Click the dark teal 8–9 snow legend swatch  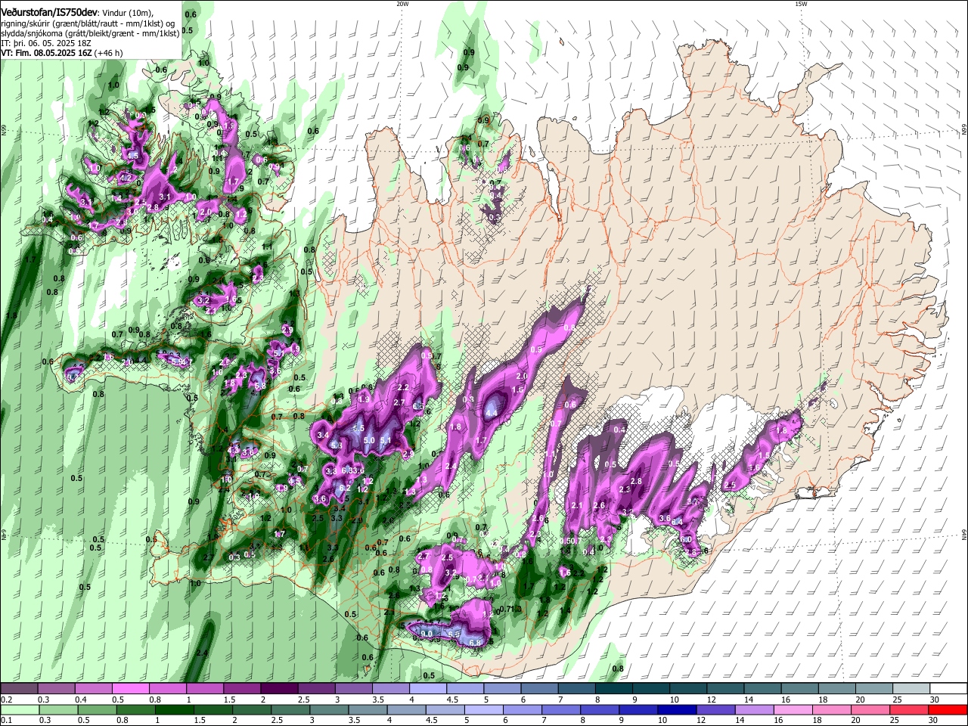click(x=614, y=689)
